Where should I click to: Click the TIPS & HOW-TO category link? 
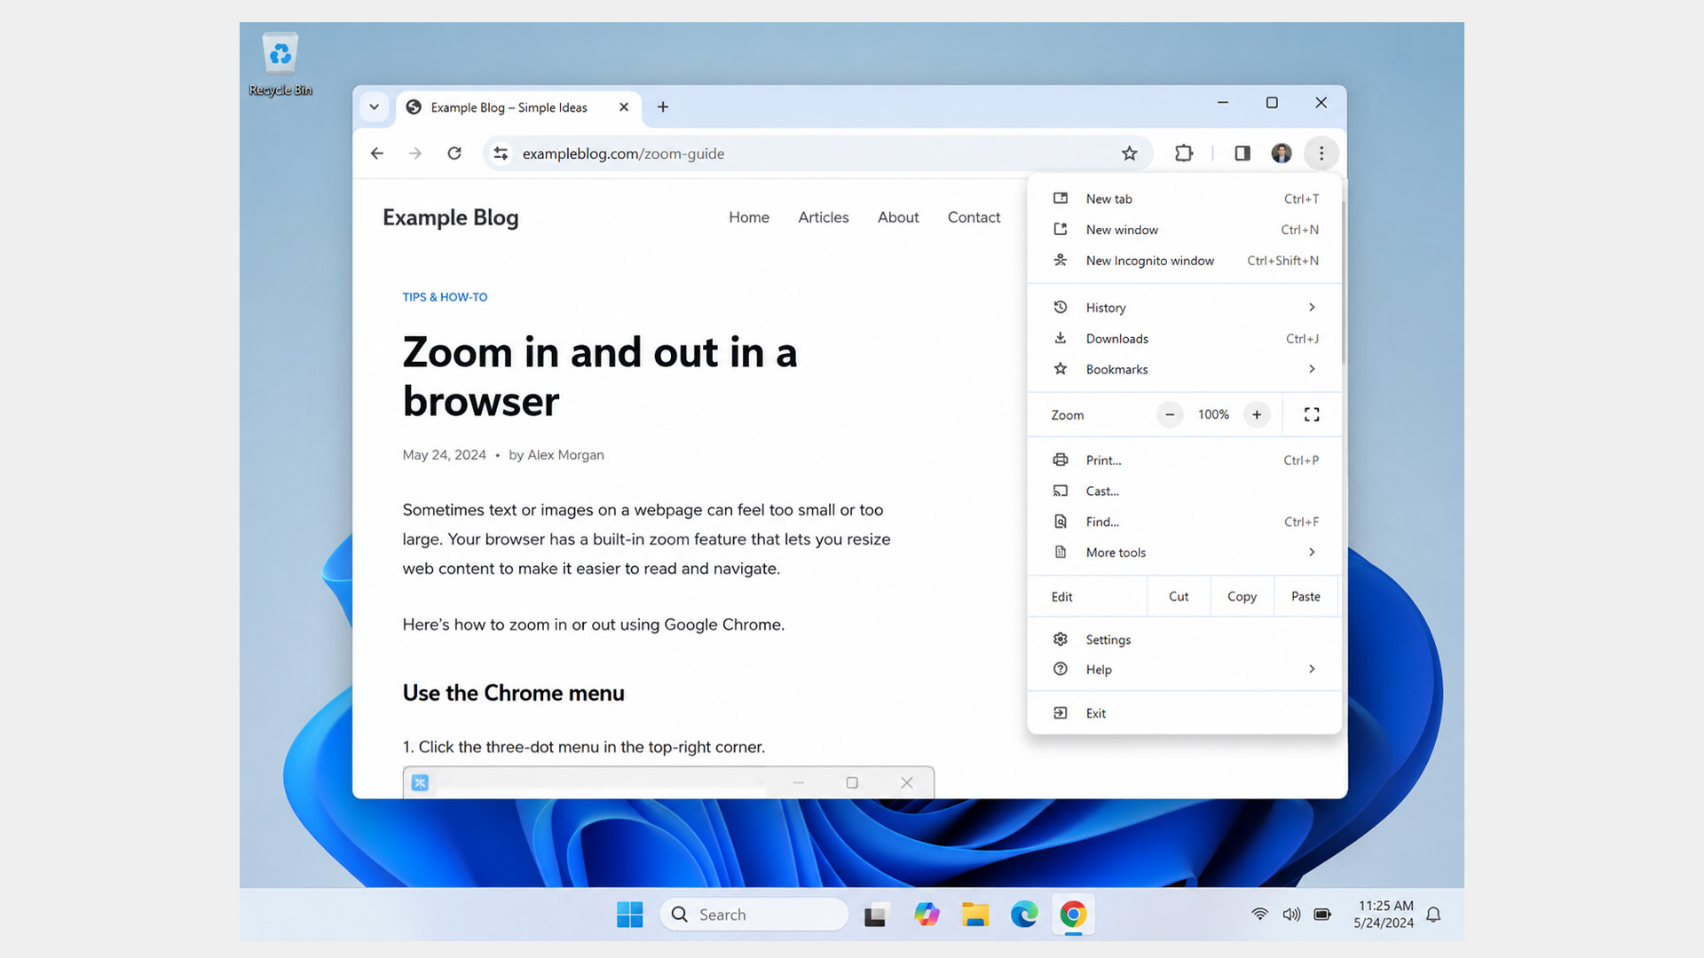point(445,297)
